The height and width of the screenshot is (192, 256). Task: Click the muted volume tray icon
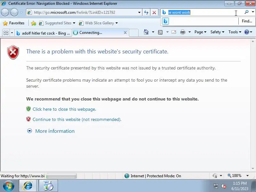point(223,186)
